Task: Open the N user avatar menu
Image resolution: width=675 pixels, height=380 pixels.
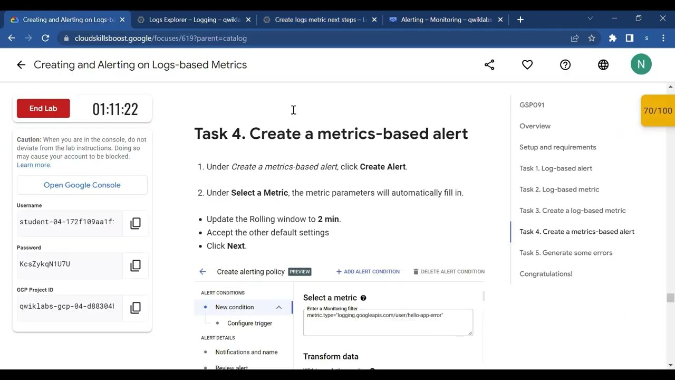Action: [641, 64]
